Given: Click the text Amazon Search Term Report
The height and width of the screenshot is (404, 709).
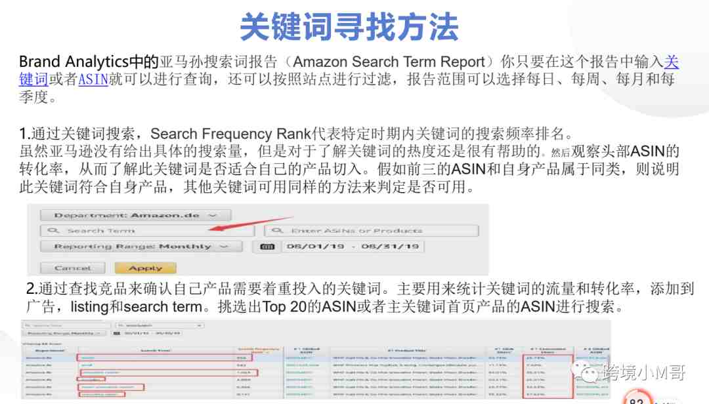Looking at the screenshot, I should [x=389, y=62].
